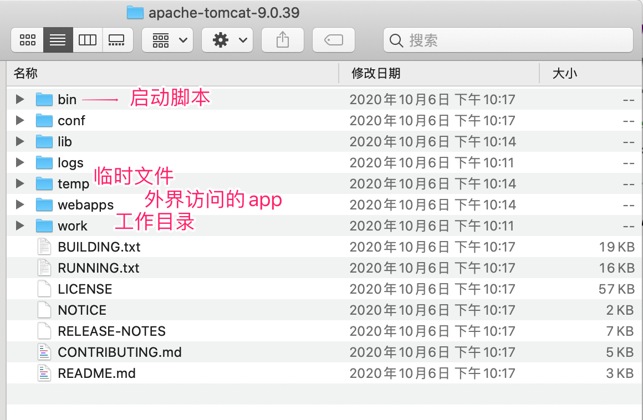The height and width of the screenshot is (420, 643).
Task: Sort by 名称 column header
Action: pyautogui.click(x=25, y=73)
